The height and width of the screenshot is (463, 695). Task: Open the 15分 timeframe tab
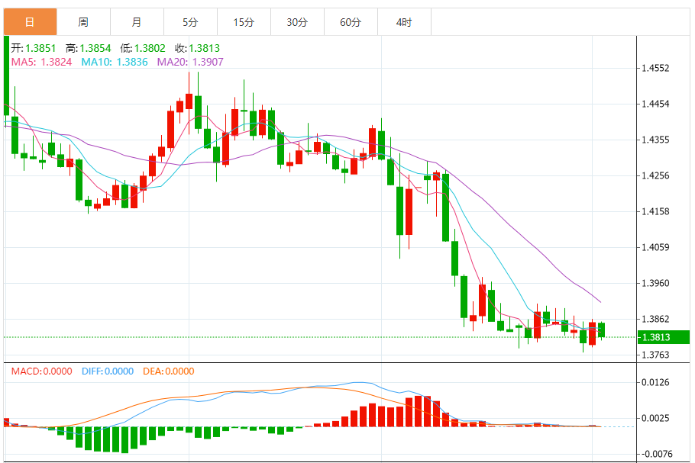[244, 21]
